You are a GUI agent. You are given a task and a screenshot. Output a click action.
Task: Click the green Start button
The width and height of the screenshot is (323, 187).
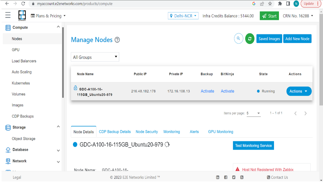coord(269,16)
